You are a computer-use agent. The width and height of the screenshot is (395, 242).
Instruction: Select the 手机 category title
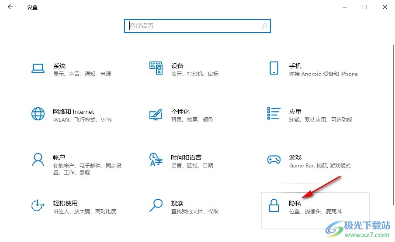pyautogui.click(x=295, y=66)
